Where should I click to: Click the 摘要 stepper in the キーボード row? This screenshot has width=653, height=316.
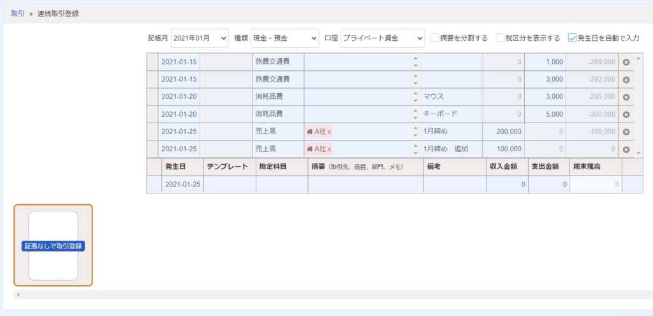(415, 114)
